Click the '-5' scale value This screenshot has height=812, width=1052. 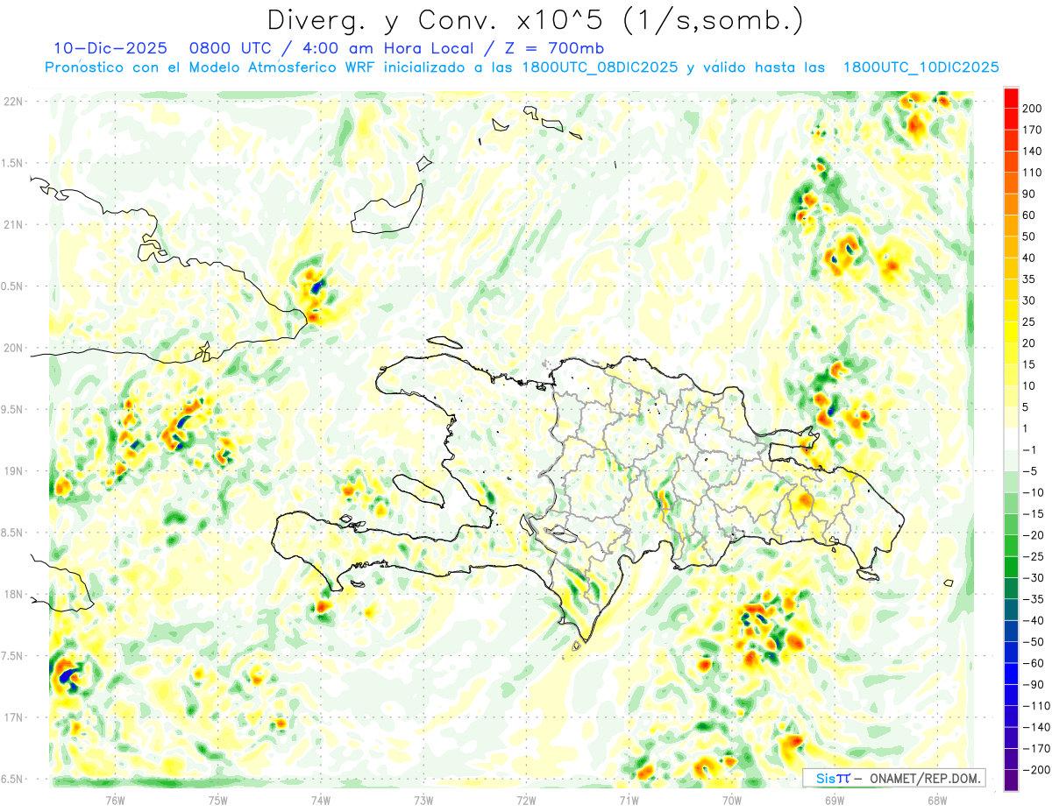[1030, 471]
